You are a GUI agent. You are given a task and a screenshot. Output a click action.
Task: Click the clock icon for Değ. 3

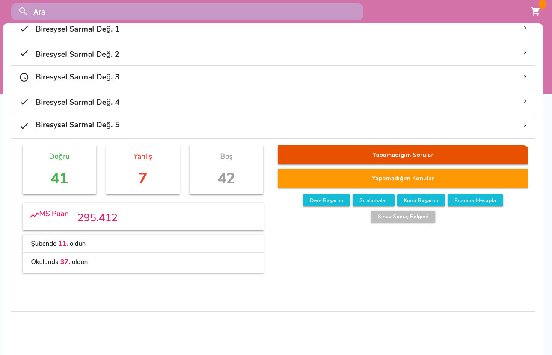[24, 77]
